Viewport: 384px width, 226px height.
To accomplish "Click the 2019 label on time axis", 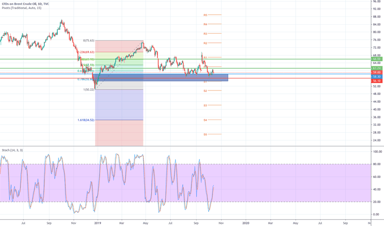I will point(98,223).
